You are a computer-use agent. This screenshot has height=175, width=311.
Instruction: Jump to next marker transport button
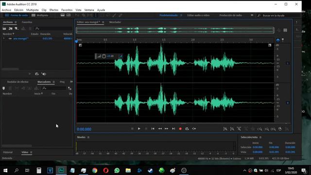pos(173,129)
